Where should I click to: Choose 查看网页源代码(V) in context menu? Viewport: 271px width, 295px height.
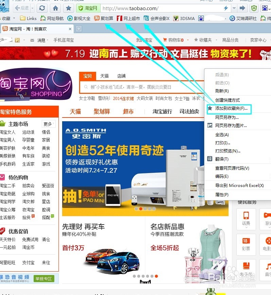[232, 168]
